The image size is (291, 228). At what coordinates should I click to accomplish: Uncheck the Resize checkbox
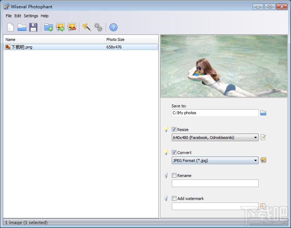[x=174, y=130]
